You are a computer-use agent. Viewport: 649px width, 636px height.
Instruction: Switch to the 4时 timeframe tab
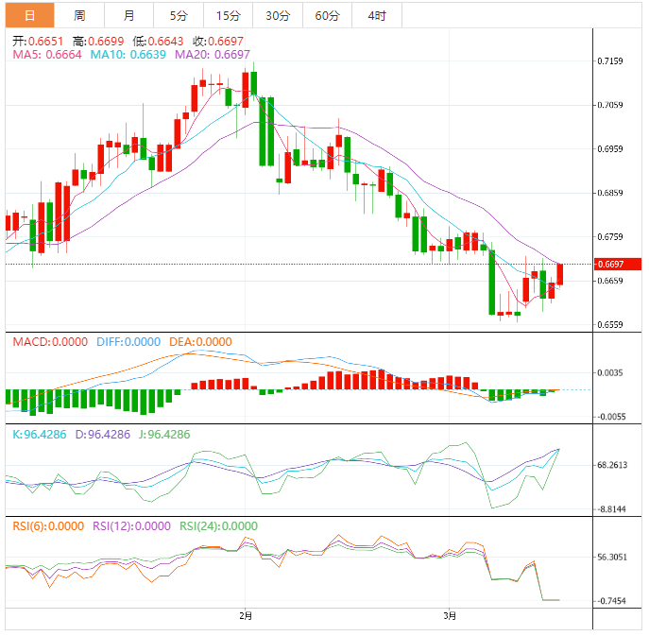point(376,15)
